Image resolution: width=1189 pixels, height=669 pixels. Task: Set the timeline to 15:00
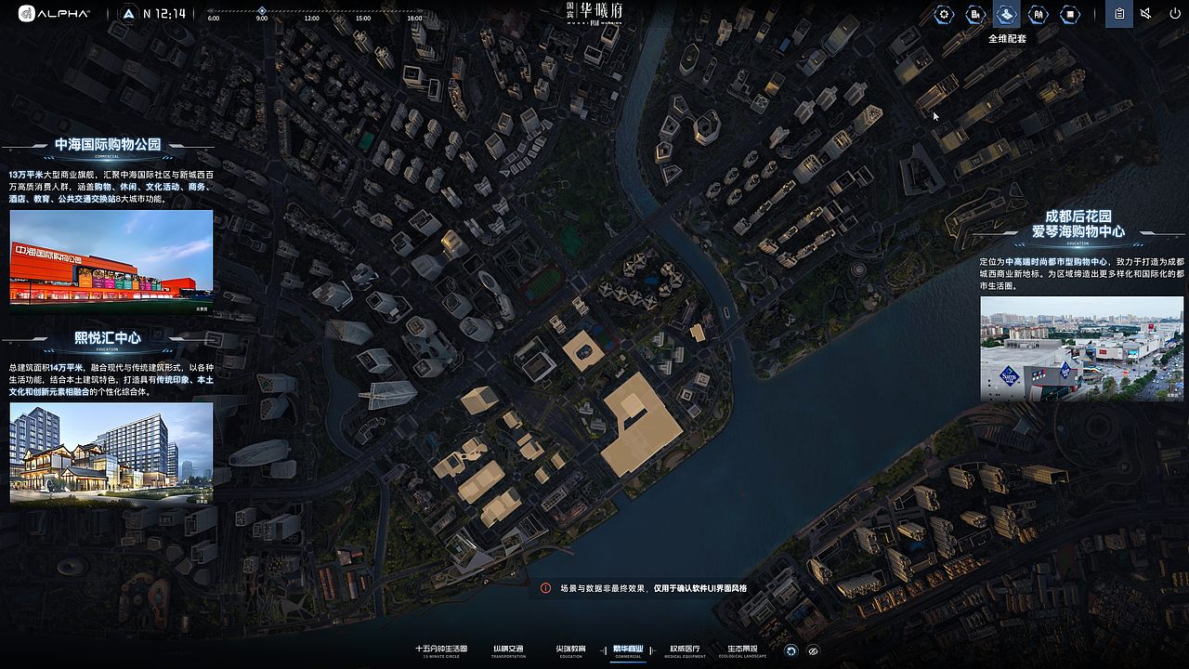pyautogui.click(x=363, y=18)
